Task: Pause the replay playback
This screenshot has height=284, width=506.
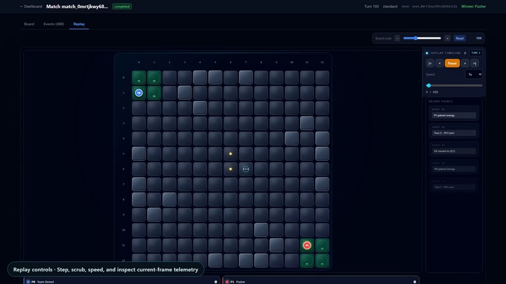Action: (x=452, y=63)
